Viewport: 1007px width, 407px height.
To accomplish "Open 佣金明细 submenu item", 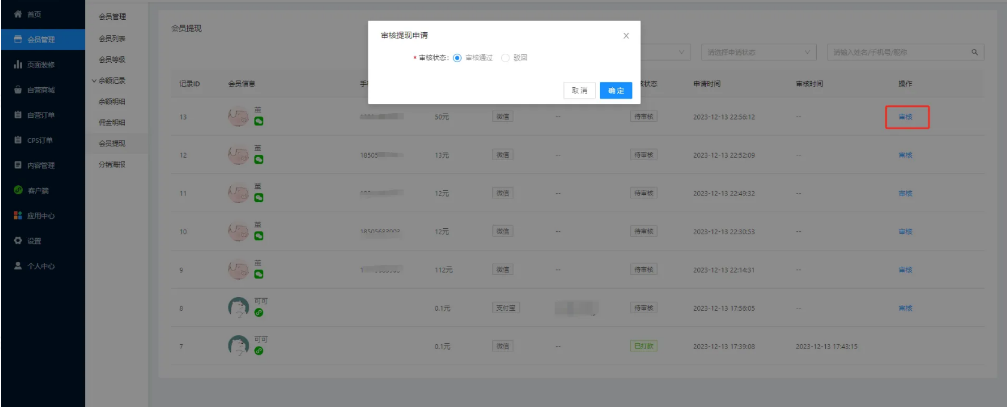I will 112,123.
